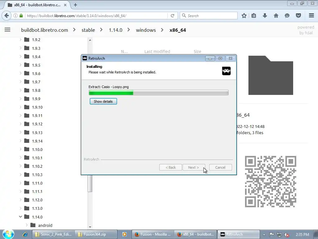Open the 1.14.0 breadcrumb
This screenshot has width=318, height=239.
click(x=116, y=30)
